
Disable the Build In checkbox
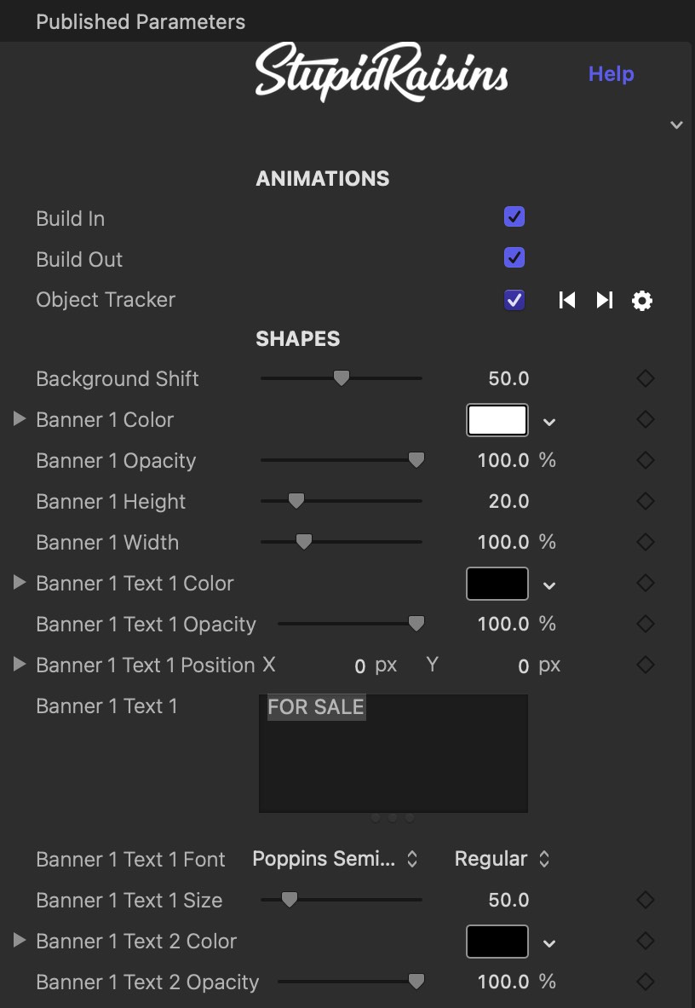click(x=514, y=217)
